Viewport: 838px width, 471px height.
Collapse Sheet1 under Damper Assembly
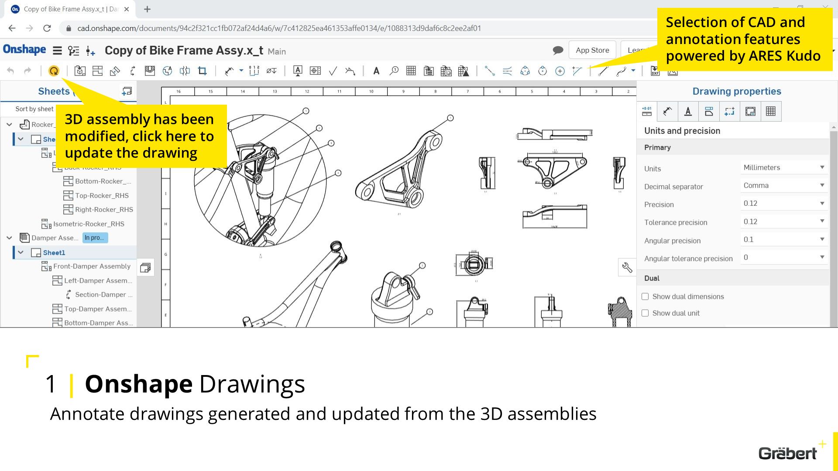click(x=21, y=252)
